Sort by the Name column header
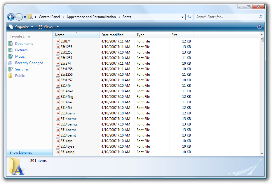272x184 pixels. 76,35
